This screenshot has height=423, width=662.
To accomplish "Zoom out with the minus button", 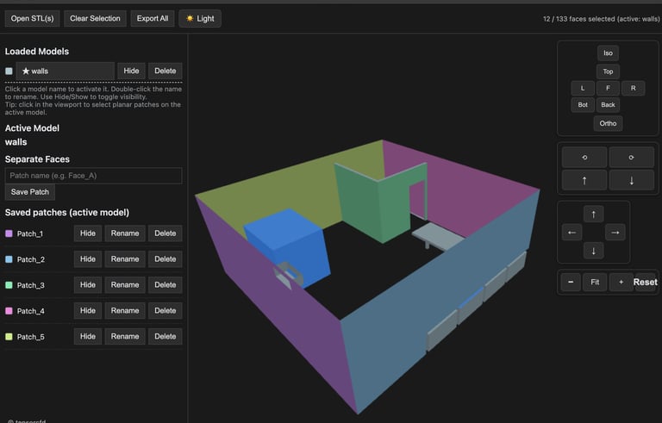I will pos(571,282).
